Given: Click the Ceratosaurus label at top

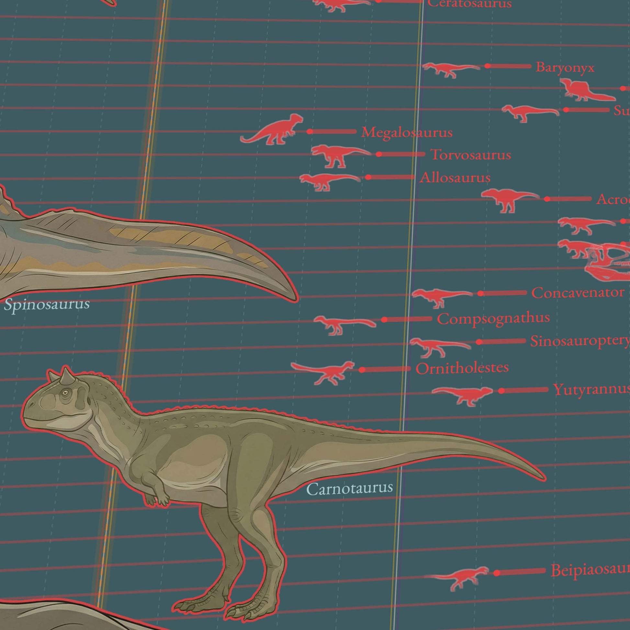Looking at the screenshot, I should (469, 3).
